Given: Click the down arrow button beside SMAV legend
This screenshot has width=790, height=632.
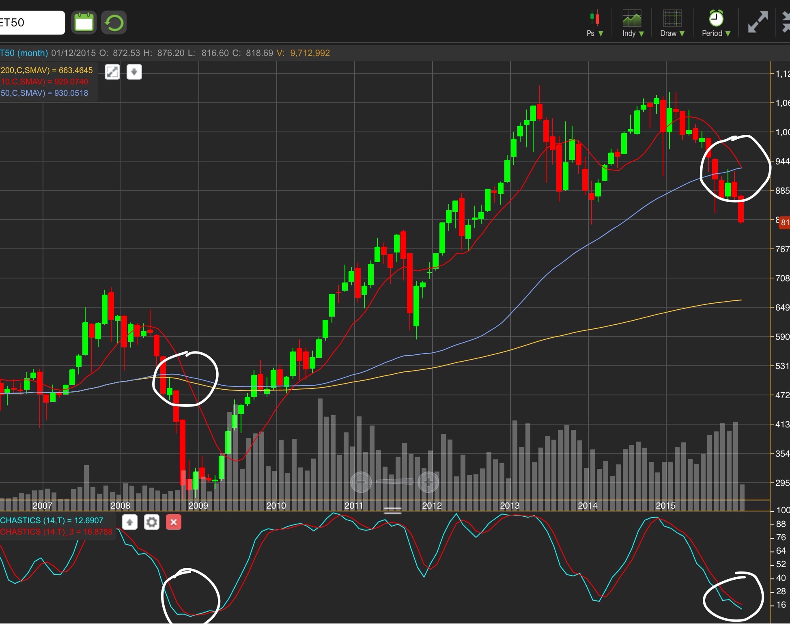Looking at the screenshot, I should pyautogui.click(x=134, y=72).
